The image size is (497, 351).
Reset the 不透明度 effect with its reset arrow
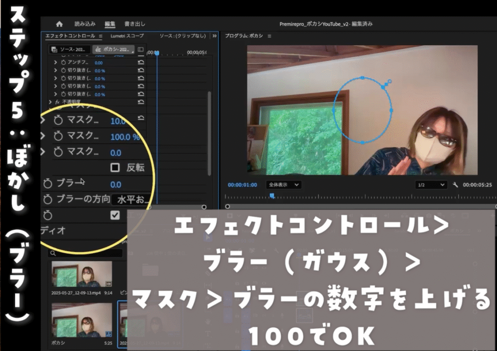[x=141, y=102]
